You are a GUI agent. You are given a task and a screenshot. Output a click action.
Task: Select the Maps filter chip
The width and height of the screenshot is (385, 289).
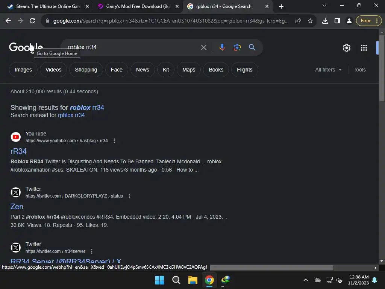click(189, 70)
